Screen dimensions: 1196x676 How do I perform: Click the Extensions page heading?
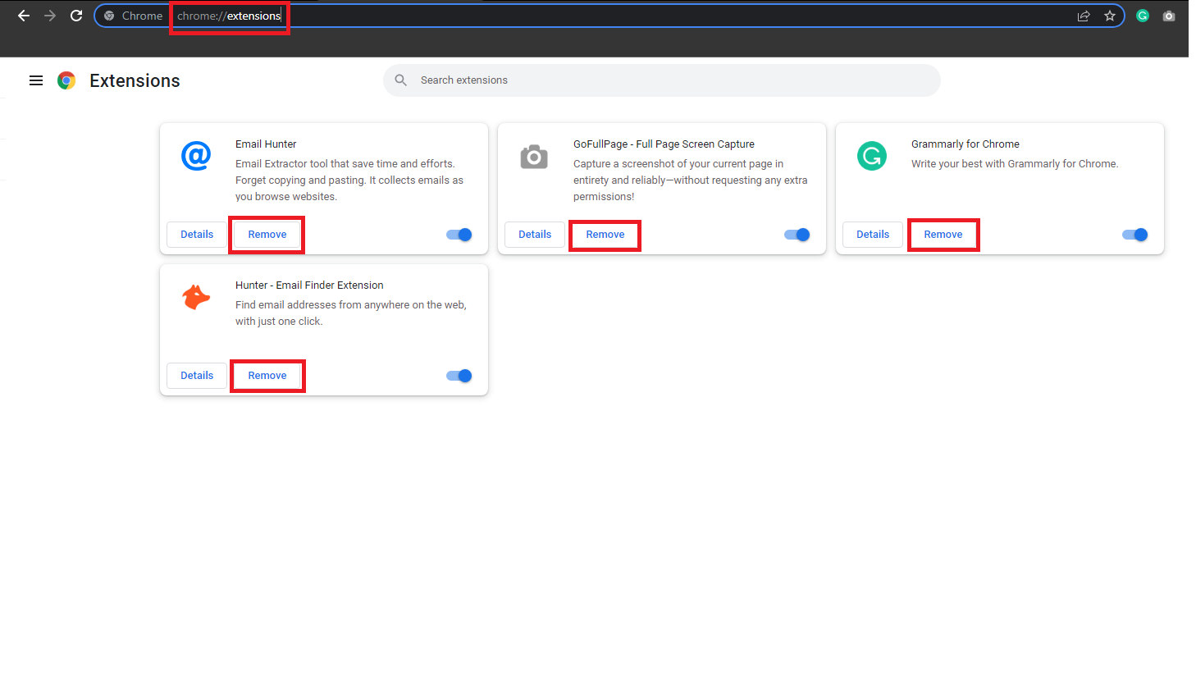(135, 80)
